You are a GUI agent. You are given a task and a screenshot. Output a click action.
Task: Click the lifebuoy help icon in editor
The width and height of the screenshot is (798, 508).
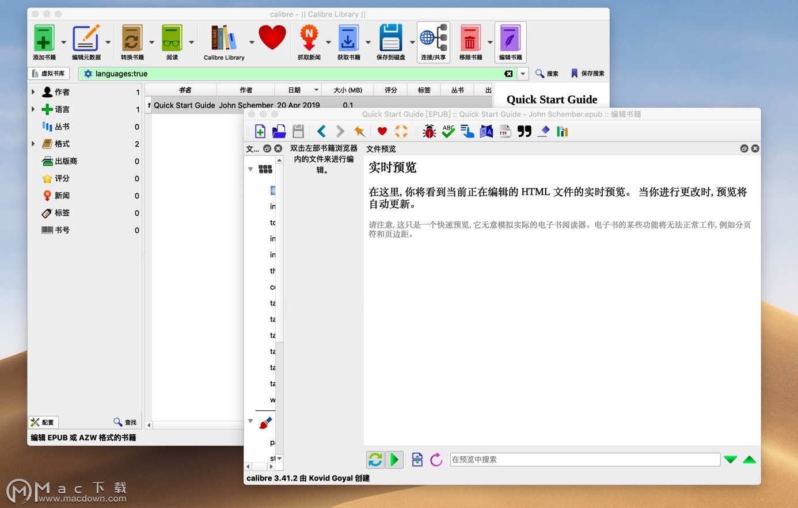coord(401,132)
